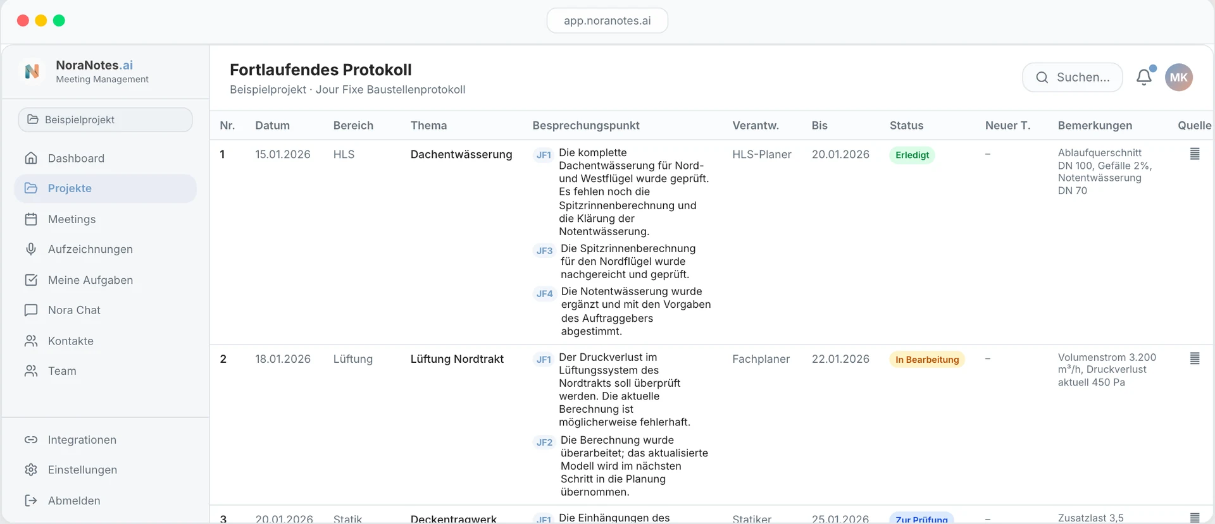
Task: Click the JF4 tag in row 1
Action: tap(544, 294)
